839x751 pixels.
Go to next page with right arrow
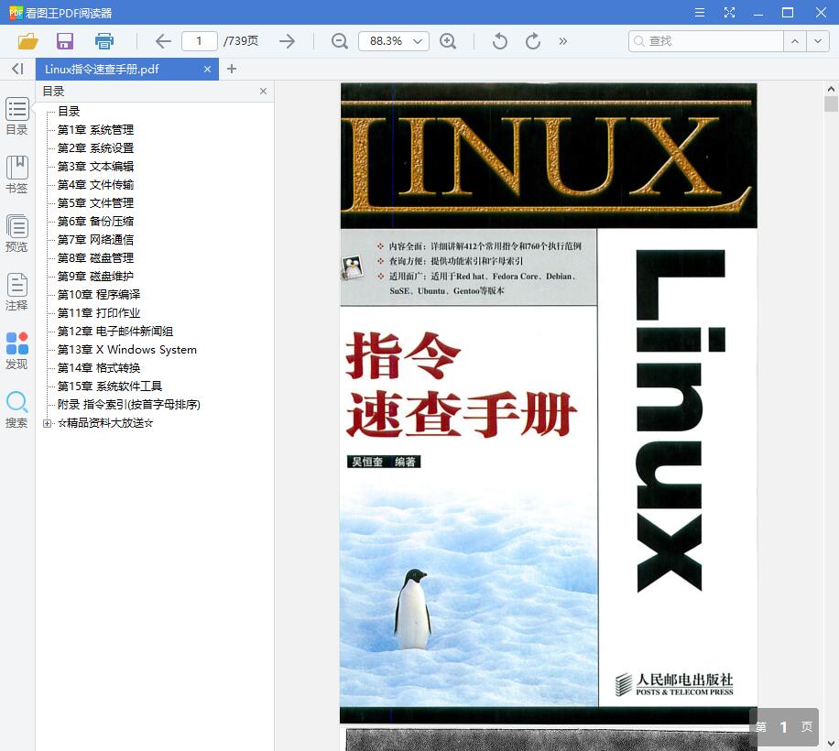288,41
